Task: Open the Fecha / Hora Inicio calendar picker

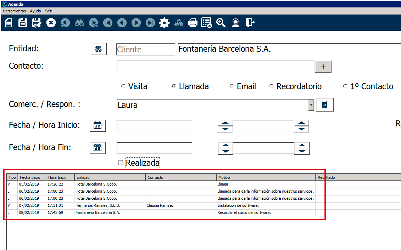Action: tap(98, 125)
